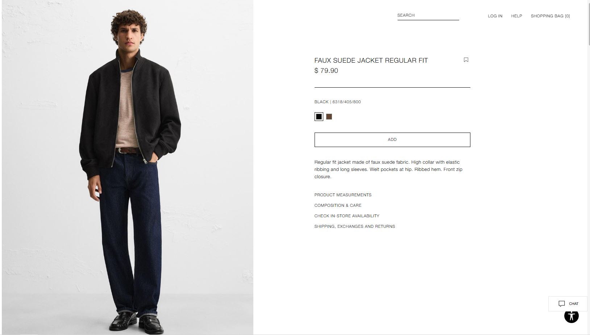
Task: Open the Help menu link
Action: [516, 16]
